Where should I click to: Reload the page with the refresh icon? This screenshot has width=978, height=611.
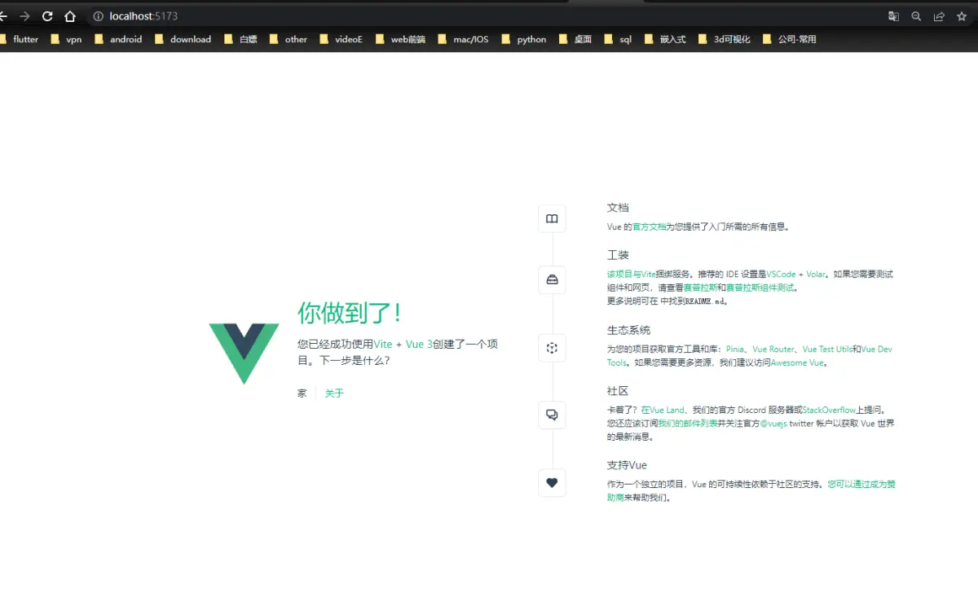(47, 16)
